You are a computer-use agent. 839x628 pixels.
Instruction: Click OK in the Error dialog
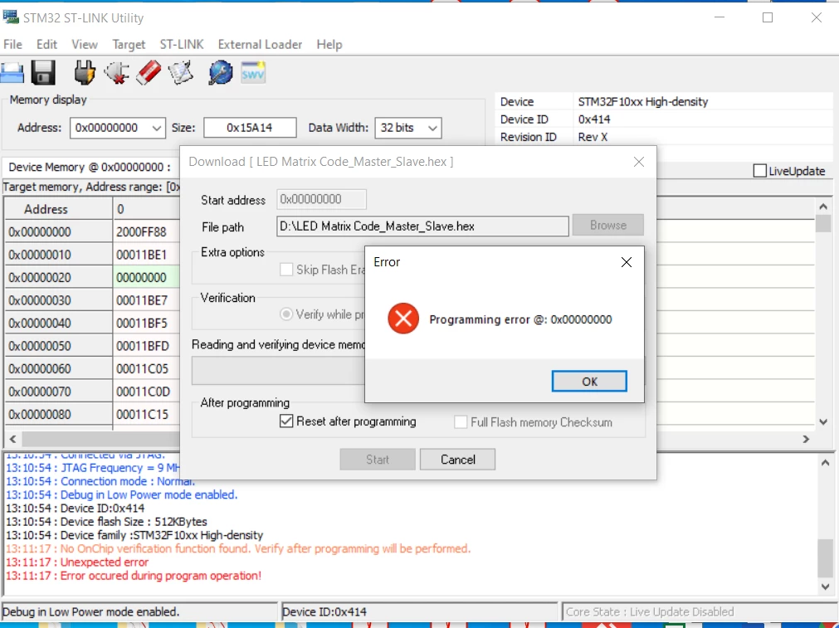(589, 382)
